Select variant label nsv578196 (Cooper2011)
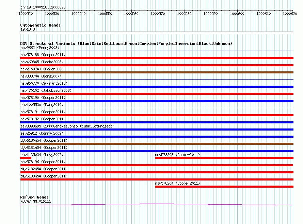The image size is (303, 224). [43, 162]
